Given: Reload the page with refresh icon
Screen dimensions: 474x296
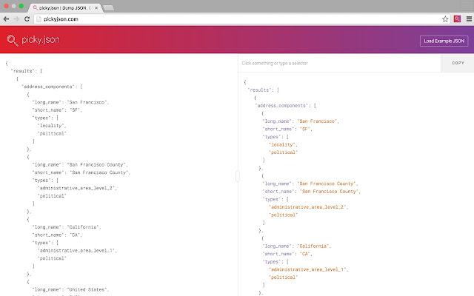Looking at the screenshot, I should pyautogui.click(x=27, y=19).
